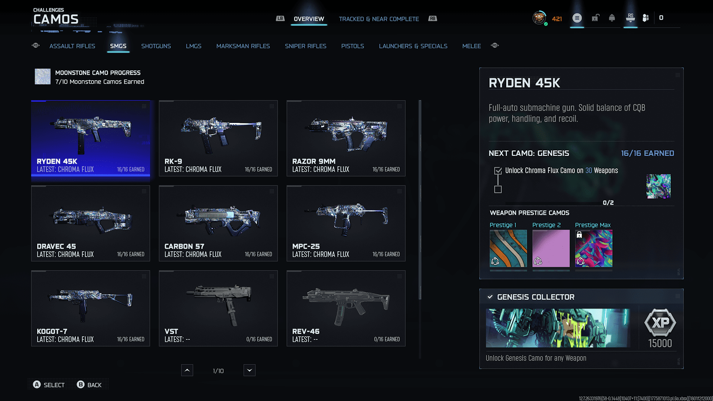
Task: Open the notifications bell icon
Action: 612,18
